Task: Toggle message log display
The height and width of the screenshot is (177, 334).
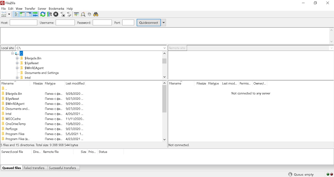Action: point(16,14)
